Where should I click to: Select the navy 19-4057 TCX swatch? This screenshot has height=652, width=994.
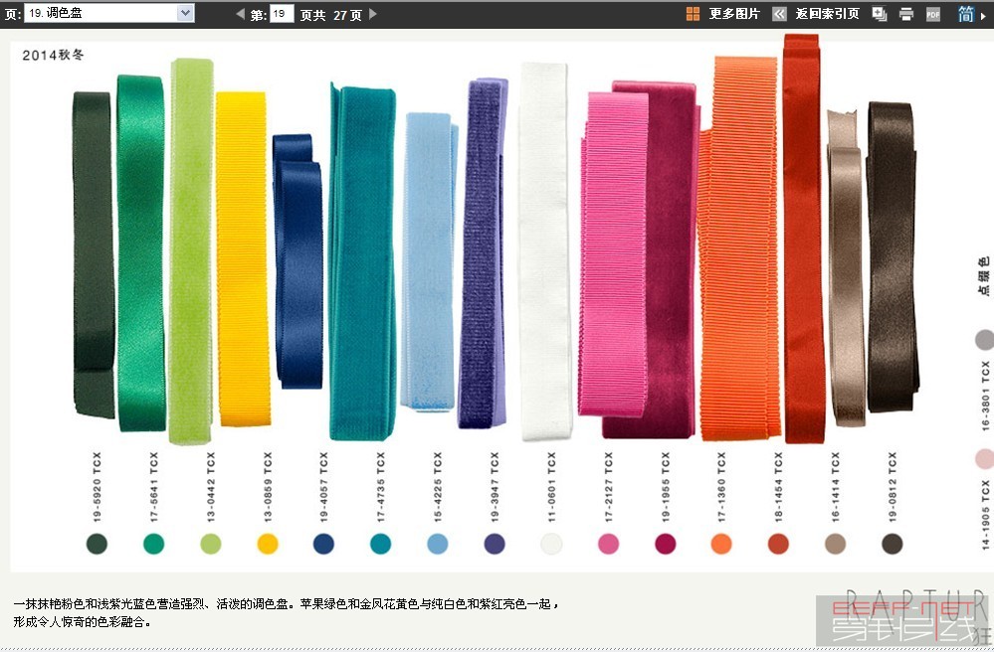[x=324, y=545]
